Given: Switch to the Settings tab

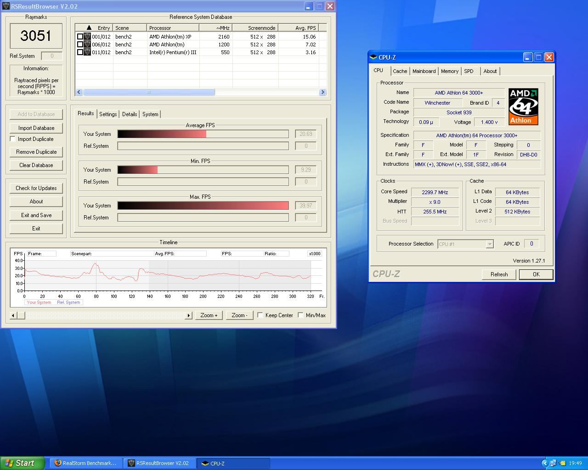Looking at the screenshot, I should (x=108, y=114).
